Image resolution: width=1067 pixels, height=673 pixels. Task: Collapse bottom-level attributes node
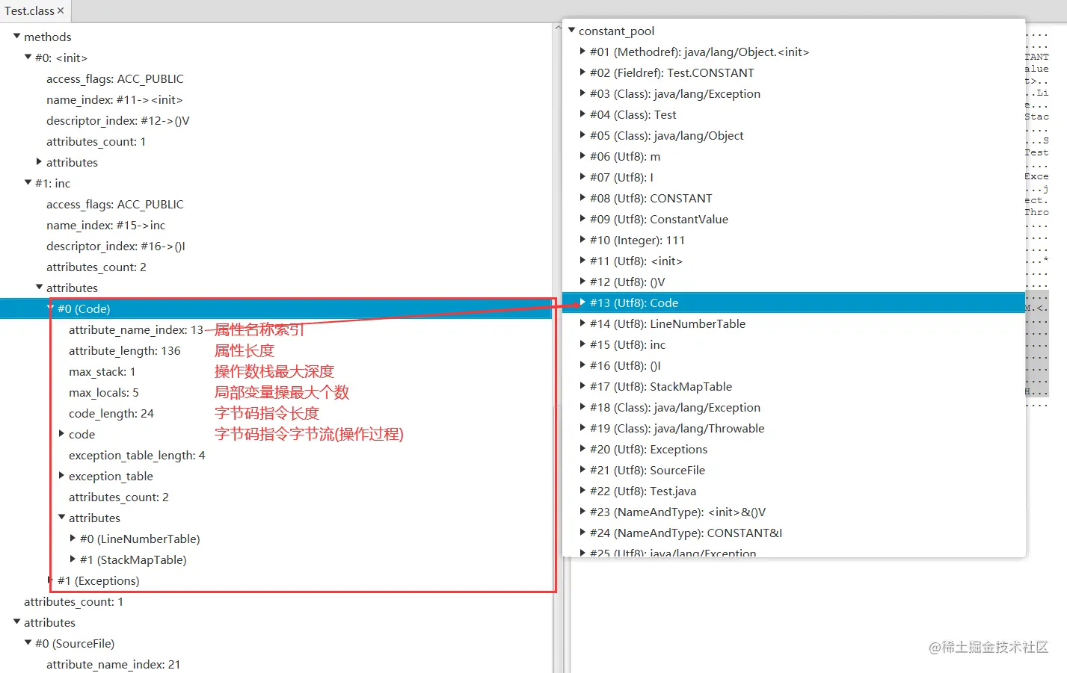click(16, 621)
